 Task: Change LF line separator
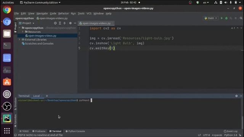point(199,135)
